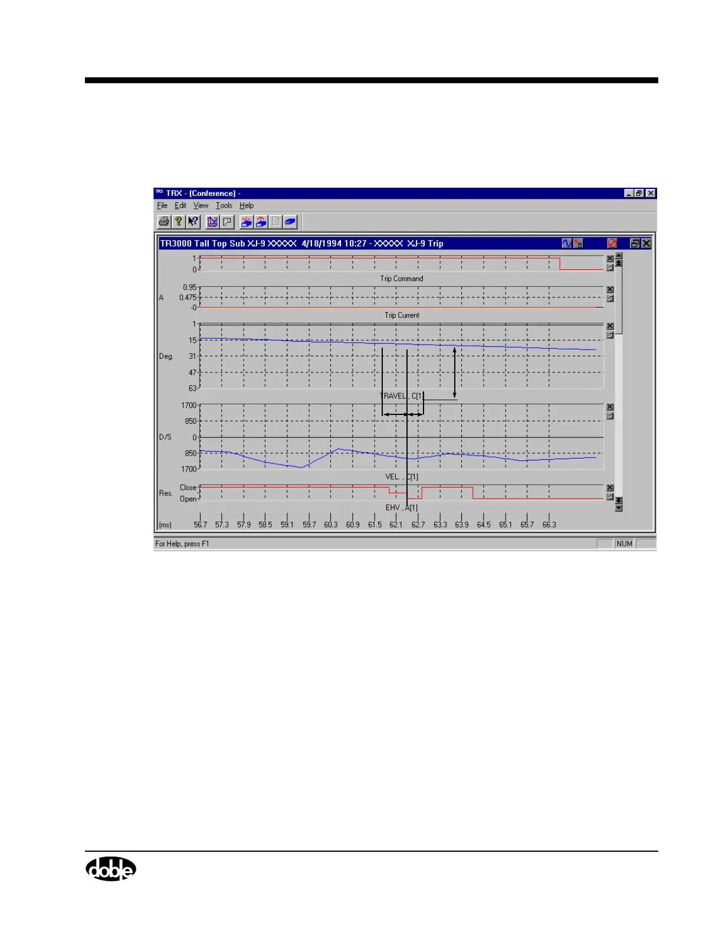This screenshot has width=722, height=935.
Task: Click the 56.7 ms time axis tick
Action: click(x=201, y=524)
